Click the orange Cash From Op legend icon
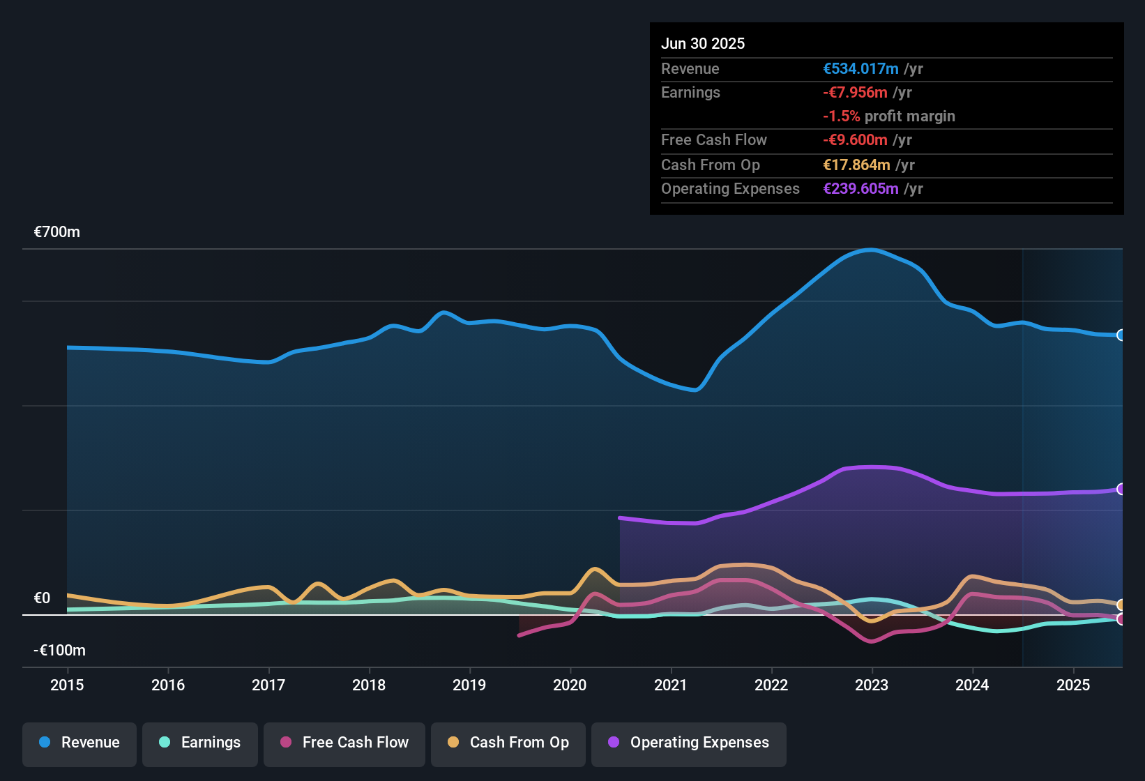Screen dimensions: 1145x781 point(453,743)
